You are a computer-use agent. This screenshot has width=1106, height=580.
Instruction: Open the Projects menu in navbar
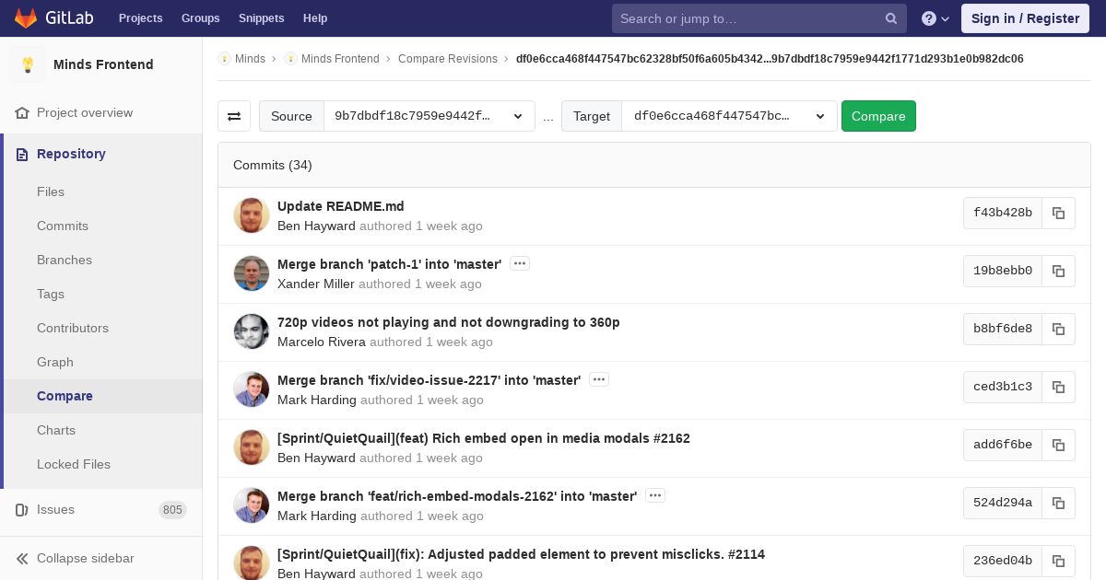(x=140, y=18)
